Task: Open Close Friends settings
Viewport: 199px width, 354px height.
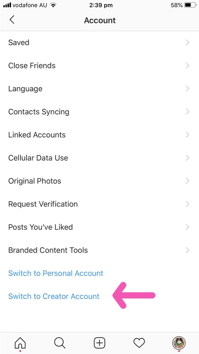Action: 99,65
